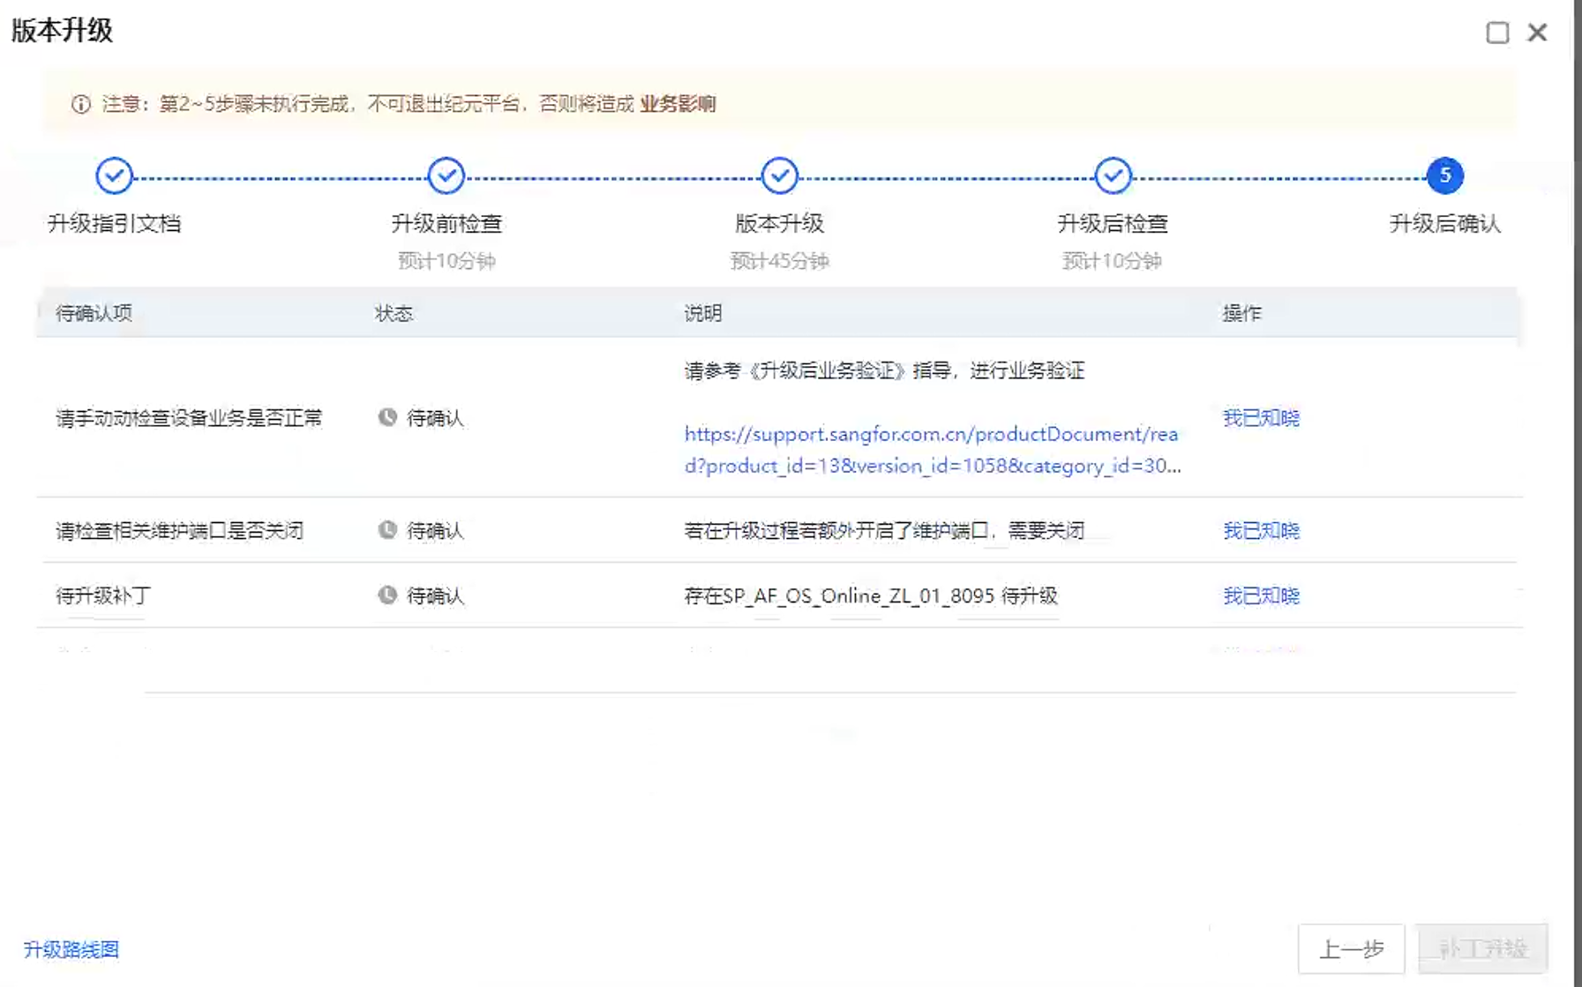Open the support.sangfor.com.cn document link
Screen dimensions: 1582x987
click(931, 450)
